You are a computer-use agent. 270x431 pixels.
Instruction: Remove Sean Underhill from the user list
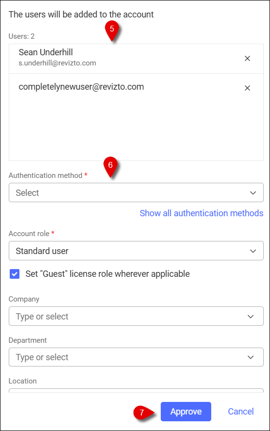pos(247,59)
